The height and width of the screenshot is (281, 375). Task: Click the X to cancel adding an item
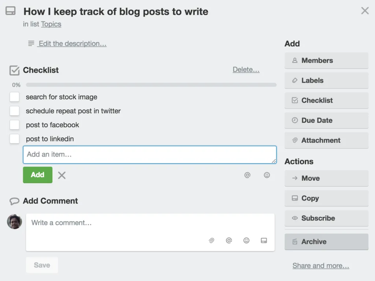[62, 175]
